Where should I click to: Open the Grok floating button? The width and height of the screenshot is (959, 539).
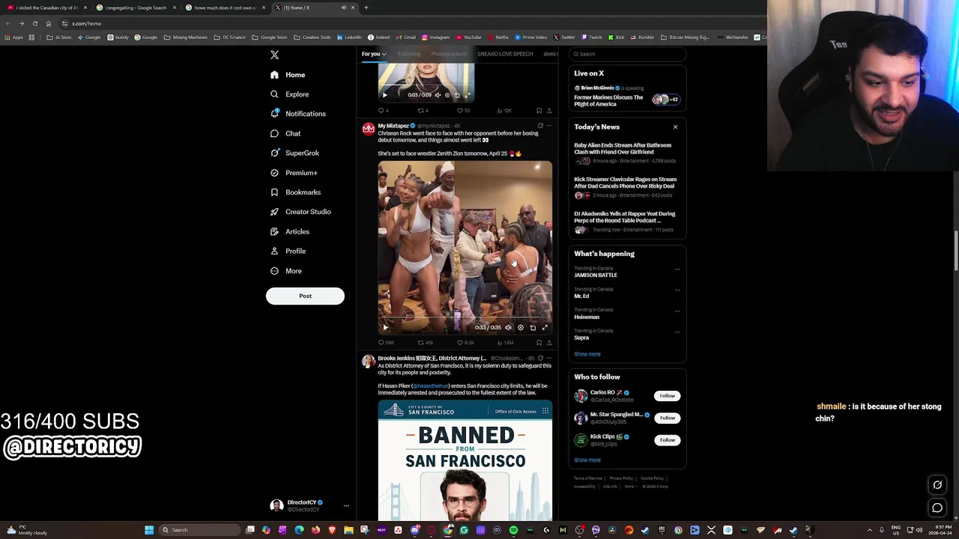click(x=937, y=484)
